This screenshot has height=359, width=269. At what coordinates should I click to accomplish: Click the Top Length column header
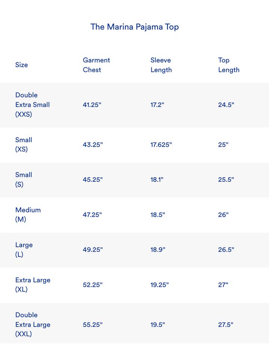pos(229,65)
